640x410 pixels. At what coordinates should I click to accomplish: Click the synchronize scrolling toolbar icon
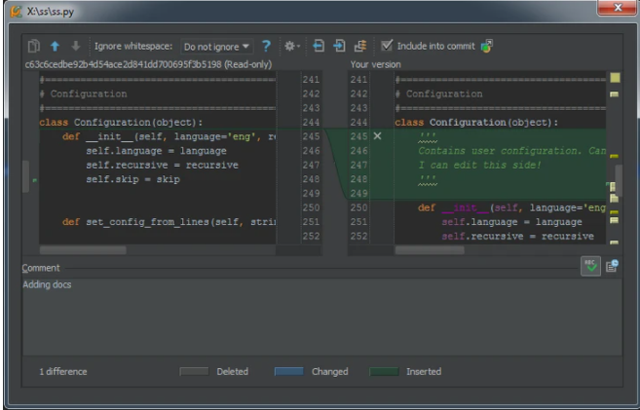[x=360, y=46]
